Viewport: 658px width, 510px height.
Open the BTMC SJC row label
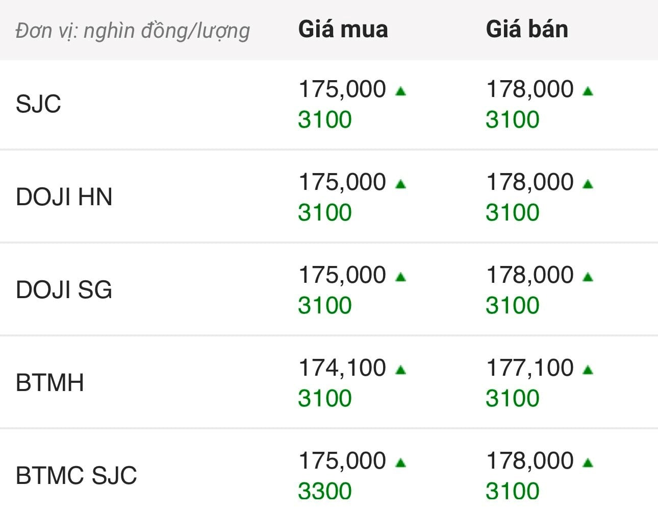point(77,476)
